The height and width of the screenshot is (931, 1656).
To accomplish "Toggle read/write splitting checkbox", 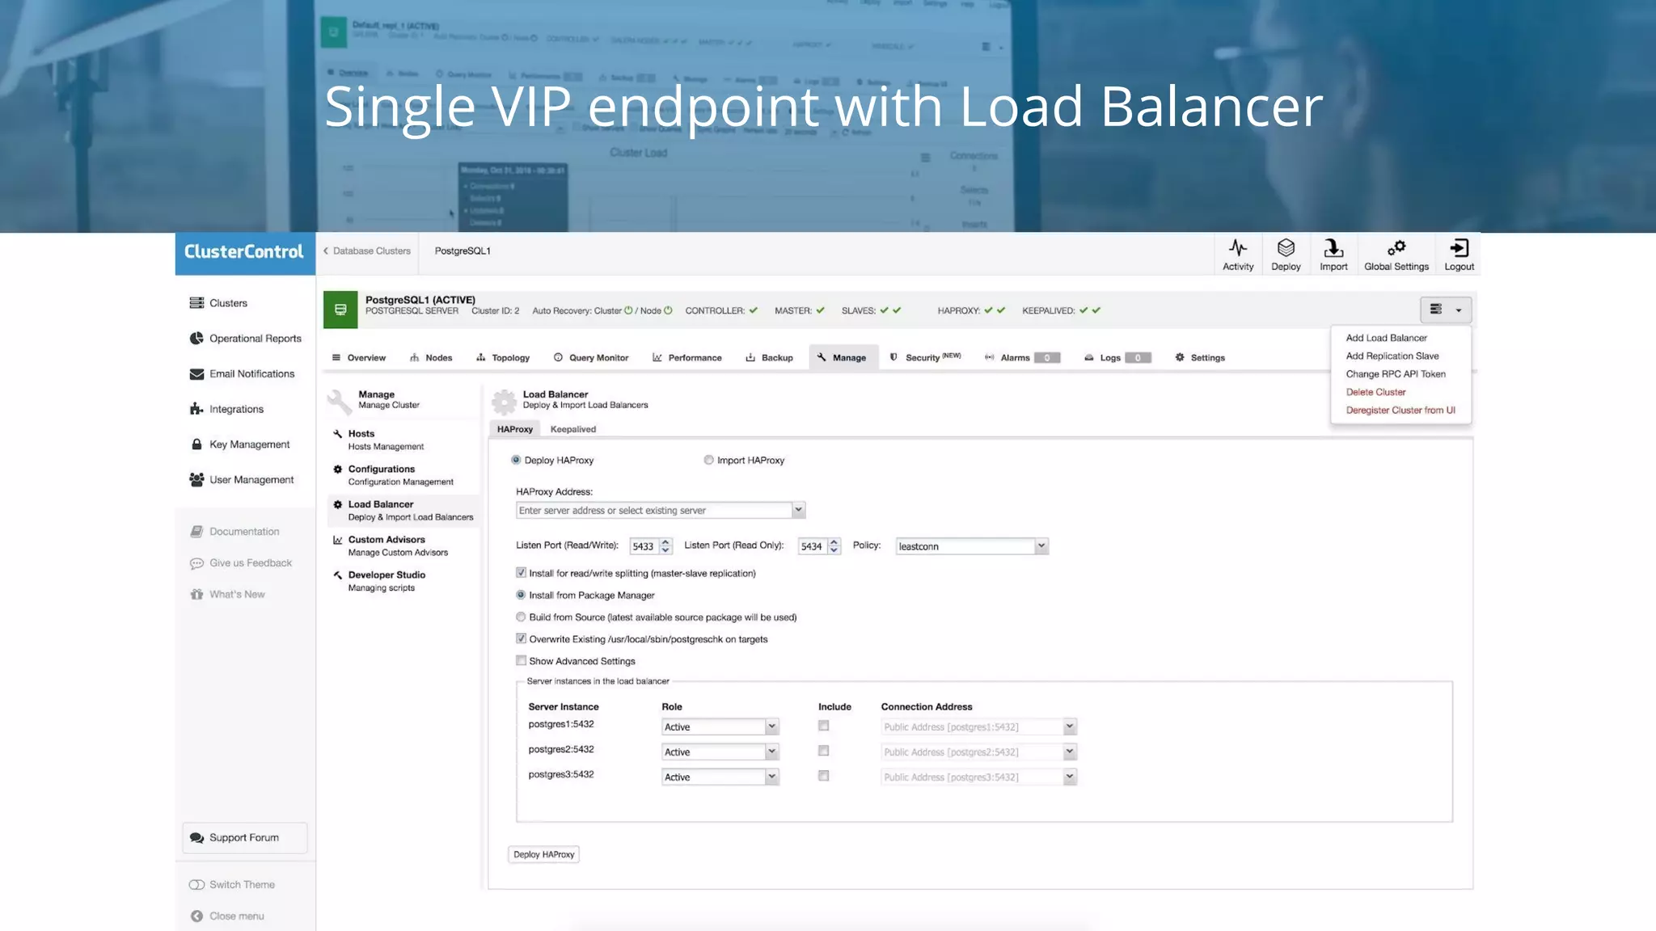I will coord(521,572).
